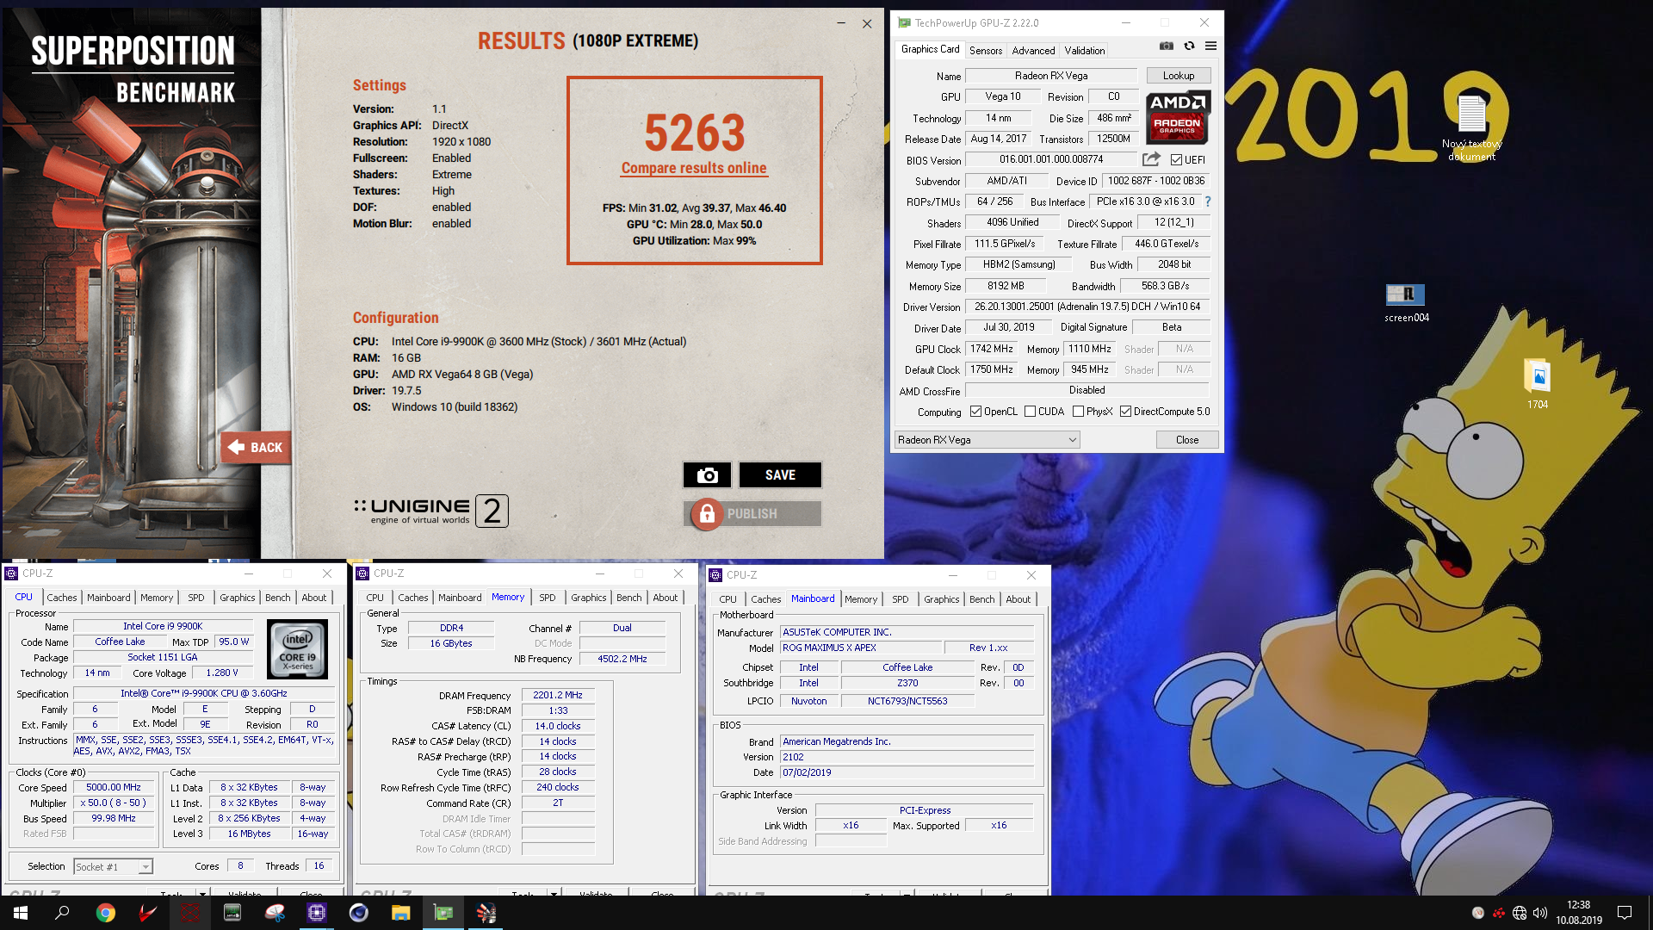Screen dimensions: 1653x930
Task: Switch to GPU-Z from the taskbar
Action: click(x=443, y=913)
